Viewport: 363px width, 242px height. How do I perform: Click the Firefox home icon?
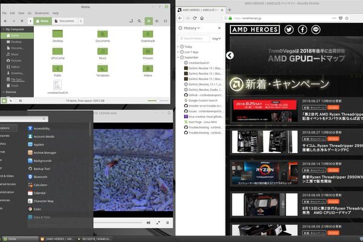coord(202,18)
